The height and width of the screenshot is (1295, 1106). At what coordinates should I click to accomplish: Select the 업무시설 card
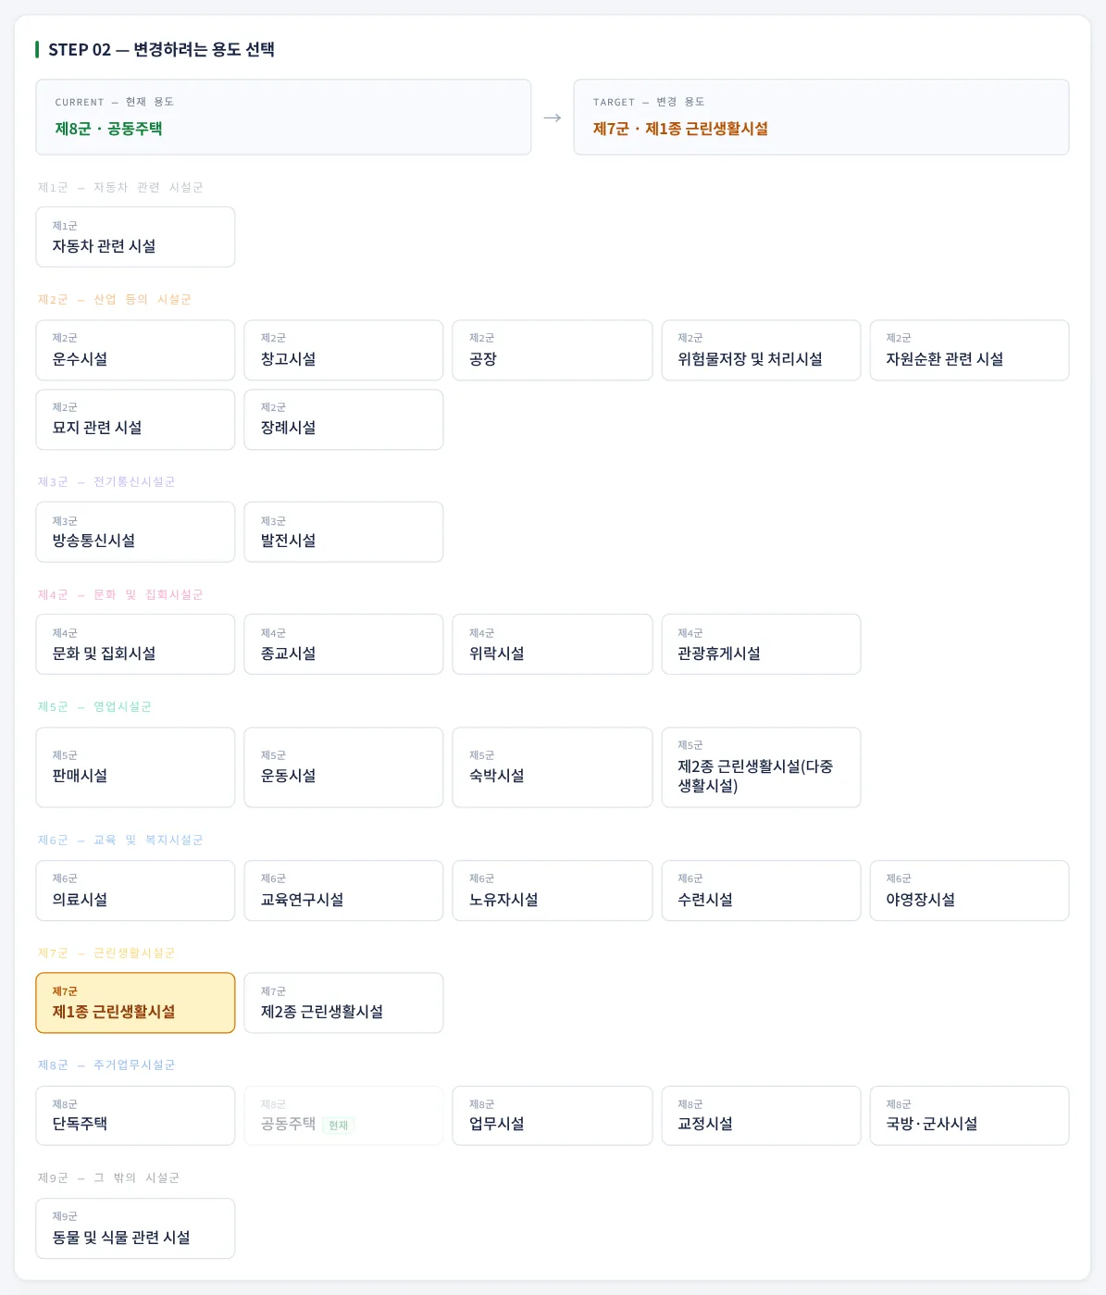tap(553, 1115)
